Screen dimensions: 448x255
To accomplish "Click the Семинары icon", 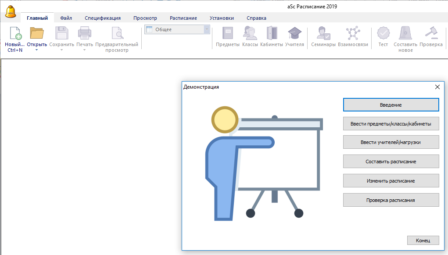I will [x=323, y=34].
